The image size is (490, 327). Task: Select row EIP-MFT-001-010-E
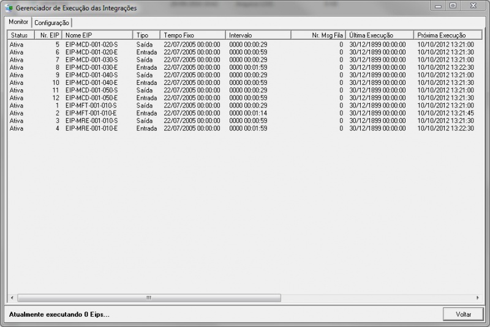click(91, 113)
